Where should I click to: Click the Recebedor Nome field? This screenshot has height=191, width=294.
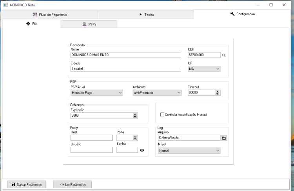[126, 55]
